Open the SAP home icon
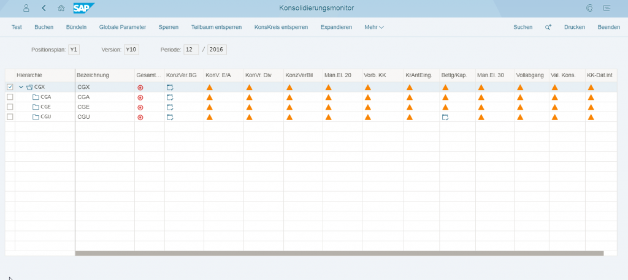628x280 pixels. pyautogui.click(x=61, y=8)
